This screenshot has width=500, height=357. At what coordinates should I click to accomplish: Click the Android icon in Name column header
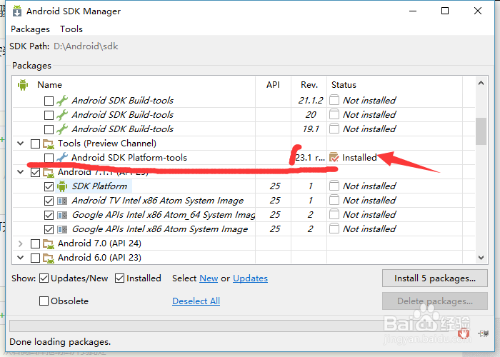(x=23, y=84)
